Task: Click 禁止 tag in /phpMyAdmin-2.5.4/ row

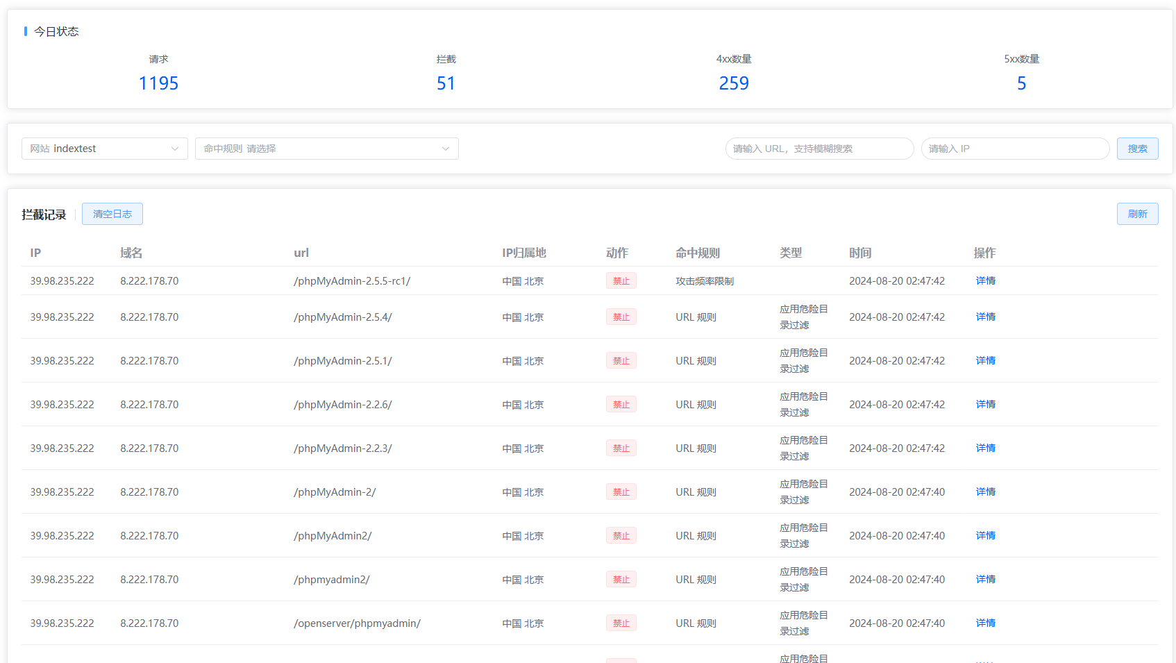Action: point(621,317)
